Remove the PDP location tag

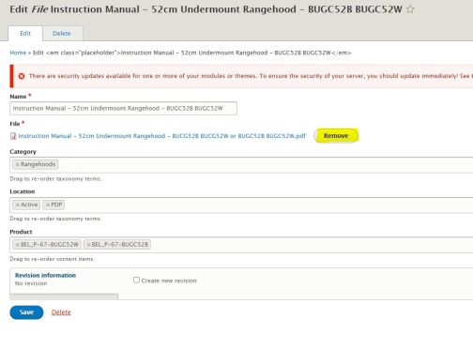tap(48, 205)
